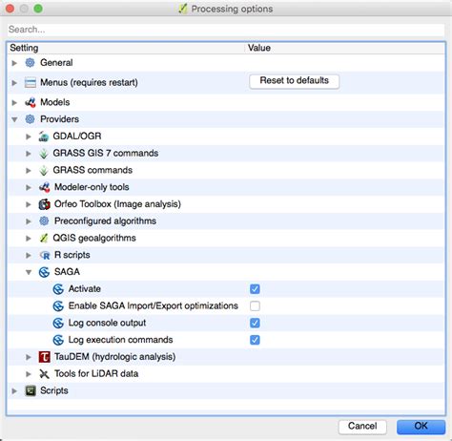Viewport: 452px width, 441px height.
Task: Click Reset to defaults button
Action: pos(295,81)
